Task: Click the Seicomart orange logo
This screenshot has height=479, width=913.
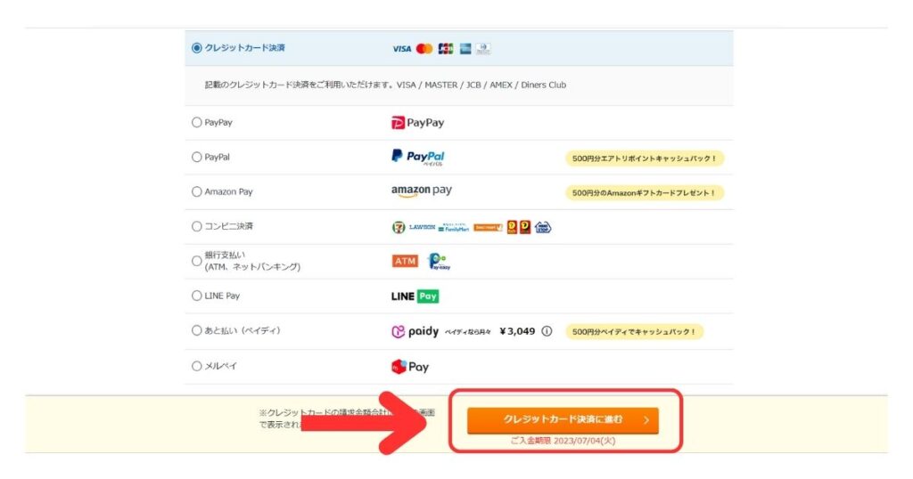Action: 488,227
